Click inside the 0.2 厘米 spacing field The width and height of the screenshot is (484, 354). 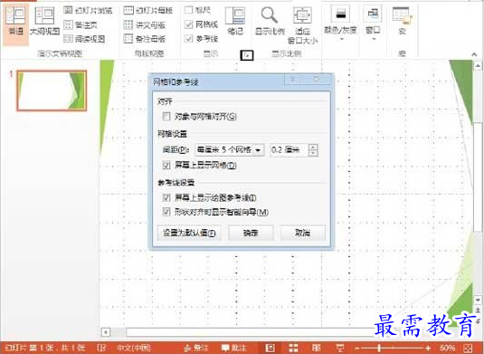[289, 149]
